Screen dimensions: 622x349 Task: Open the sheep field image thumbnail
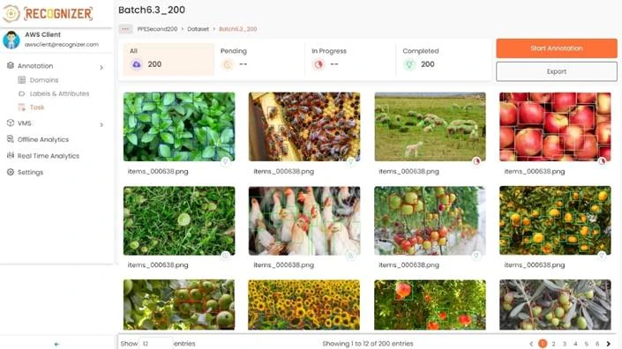point(430,127)
